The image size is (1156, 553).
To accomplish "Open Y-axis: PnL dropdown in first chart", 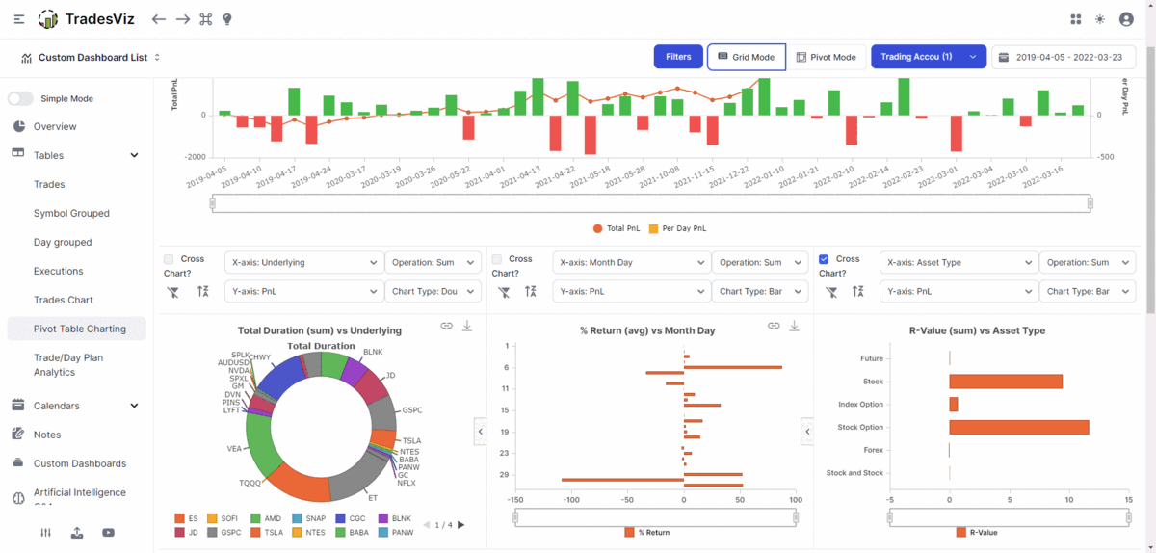I will pyautogui.click(x=303, y=291).
